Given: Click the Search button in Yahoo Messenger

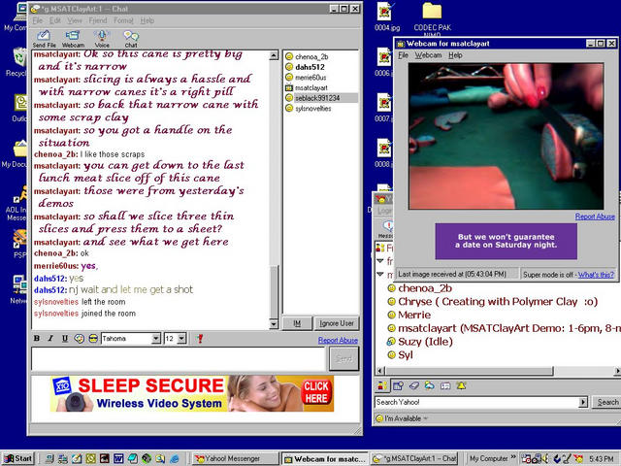Looking at the screenshot, I should pos(607,402).
